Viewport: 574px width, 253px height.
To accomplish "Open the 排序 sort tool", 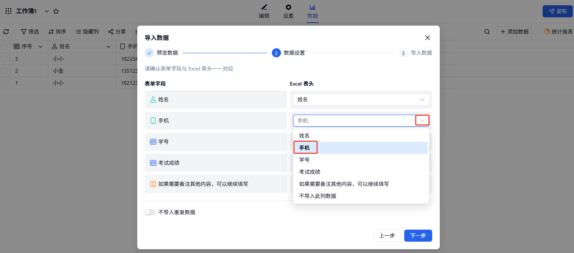I will click(x=57, y=32).
